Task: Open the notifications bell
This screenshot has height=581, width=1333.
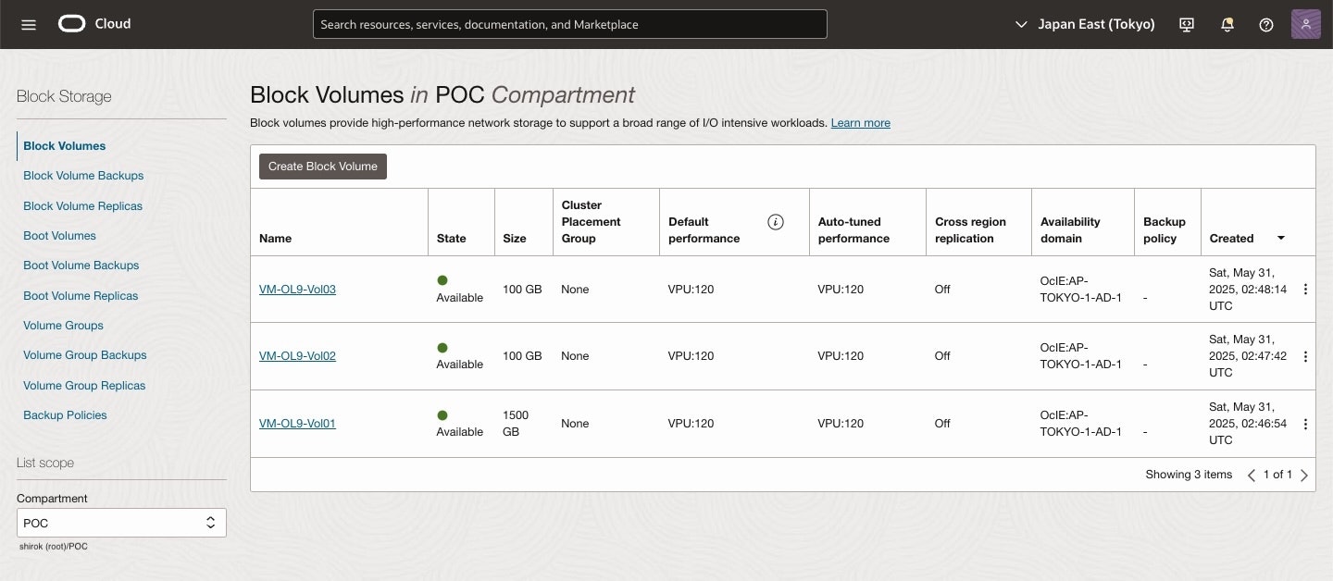Action: (x=1227, y=25)
